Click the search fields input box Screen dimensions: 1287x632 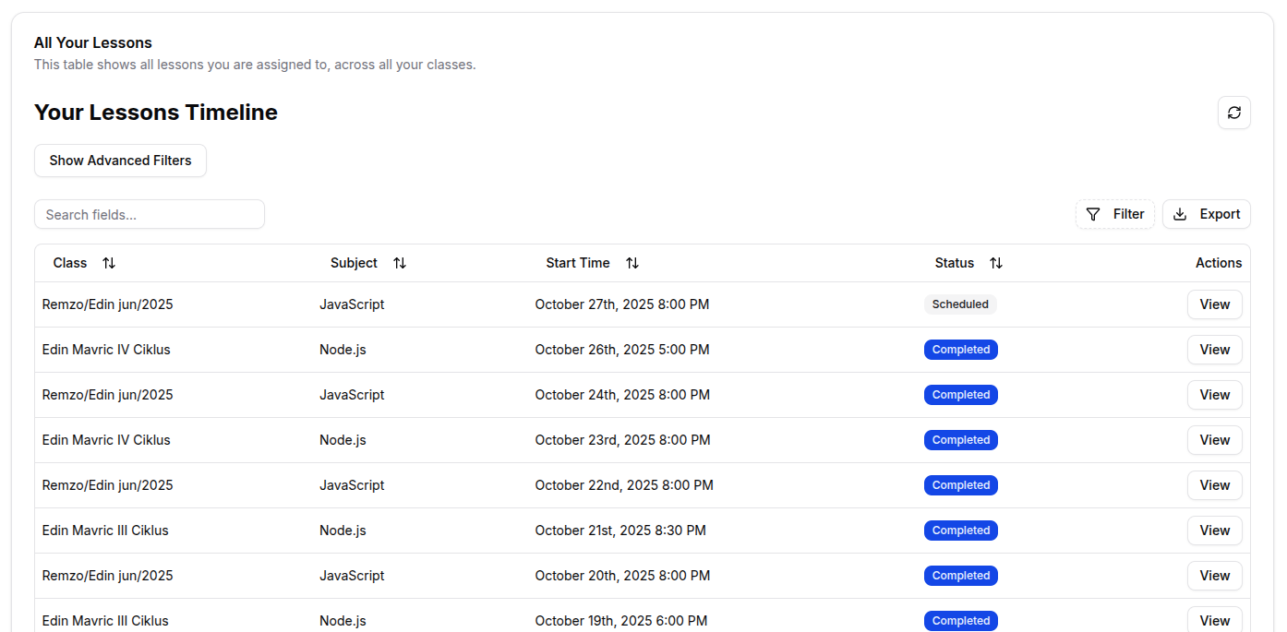click(x=149, y=213)
